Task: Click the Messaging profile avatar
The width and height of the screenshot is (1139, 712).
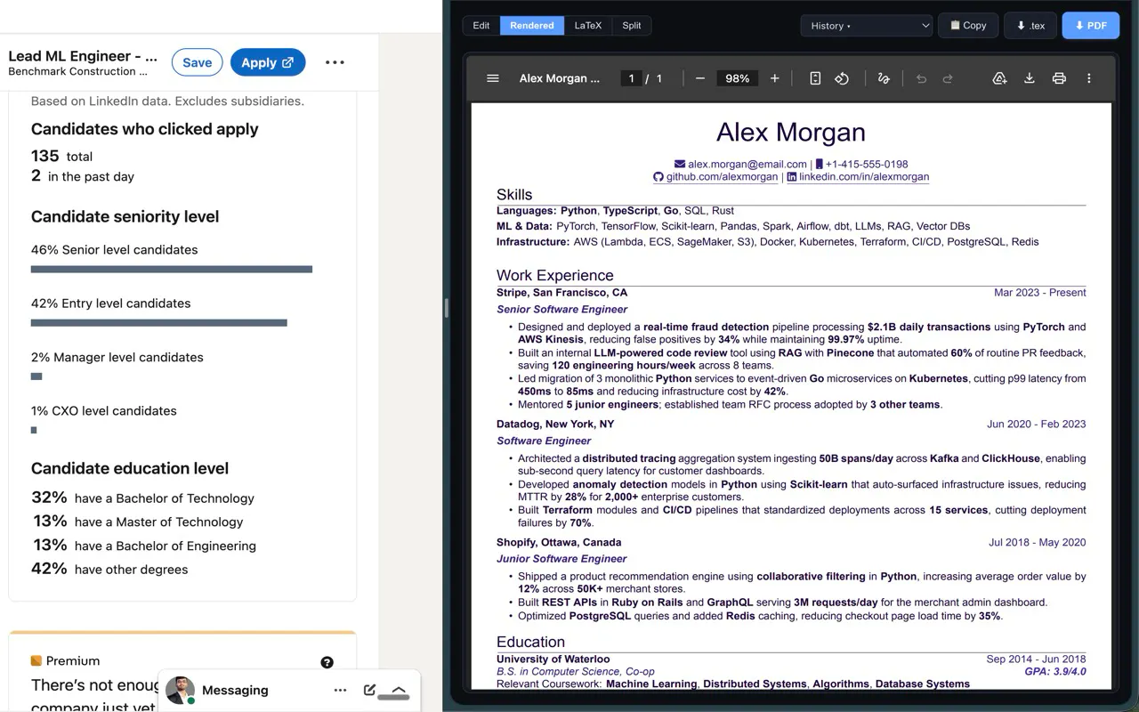Action: pyautogui.click(x=180, y=690)
